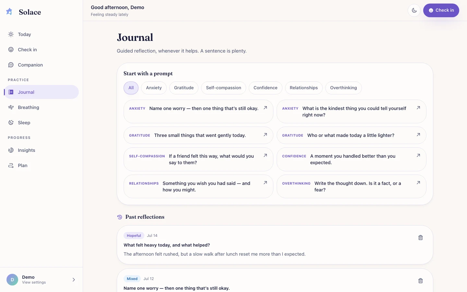Viewport: 467px width, 292px height.
Task: Click the Jul 12 date label
Action: (x=149, y=279)
